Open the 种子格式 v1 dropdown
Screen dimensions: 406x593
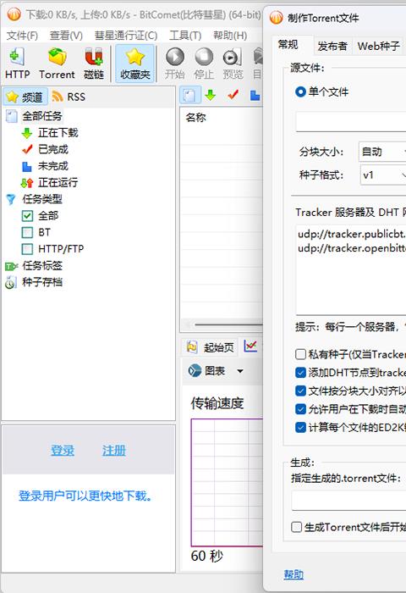click(x=383, y=175)
